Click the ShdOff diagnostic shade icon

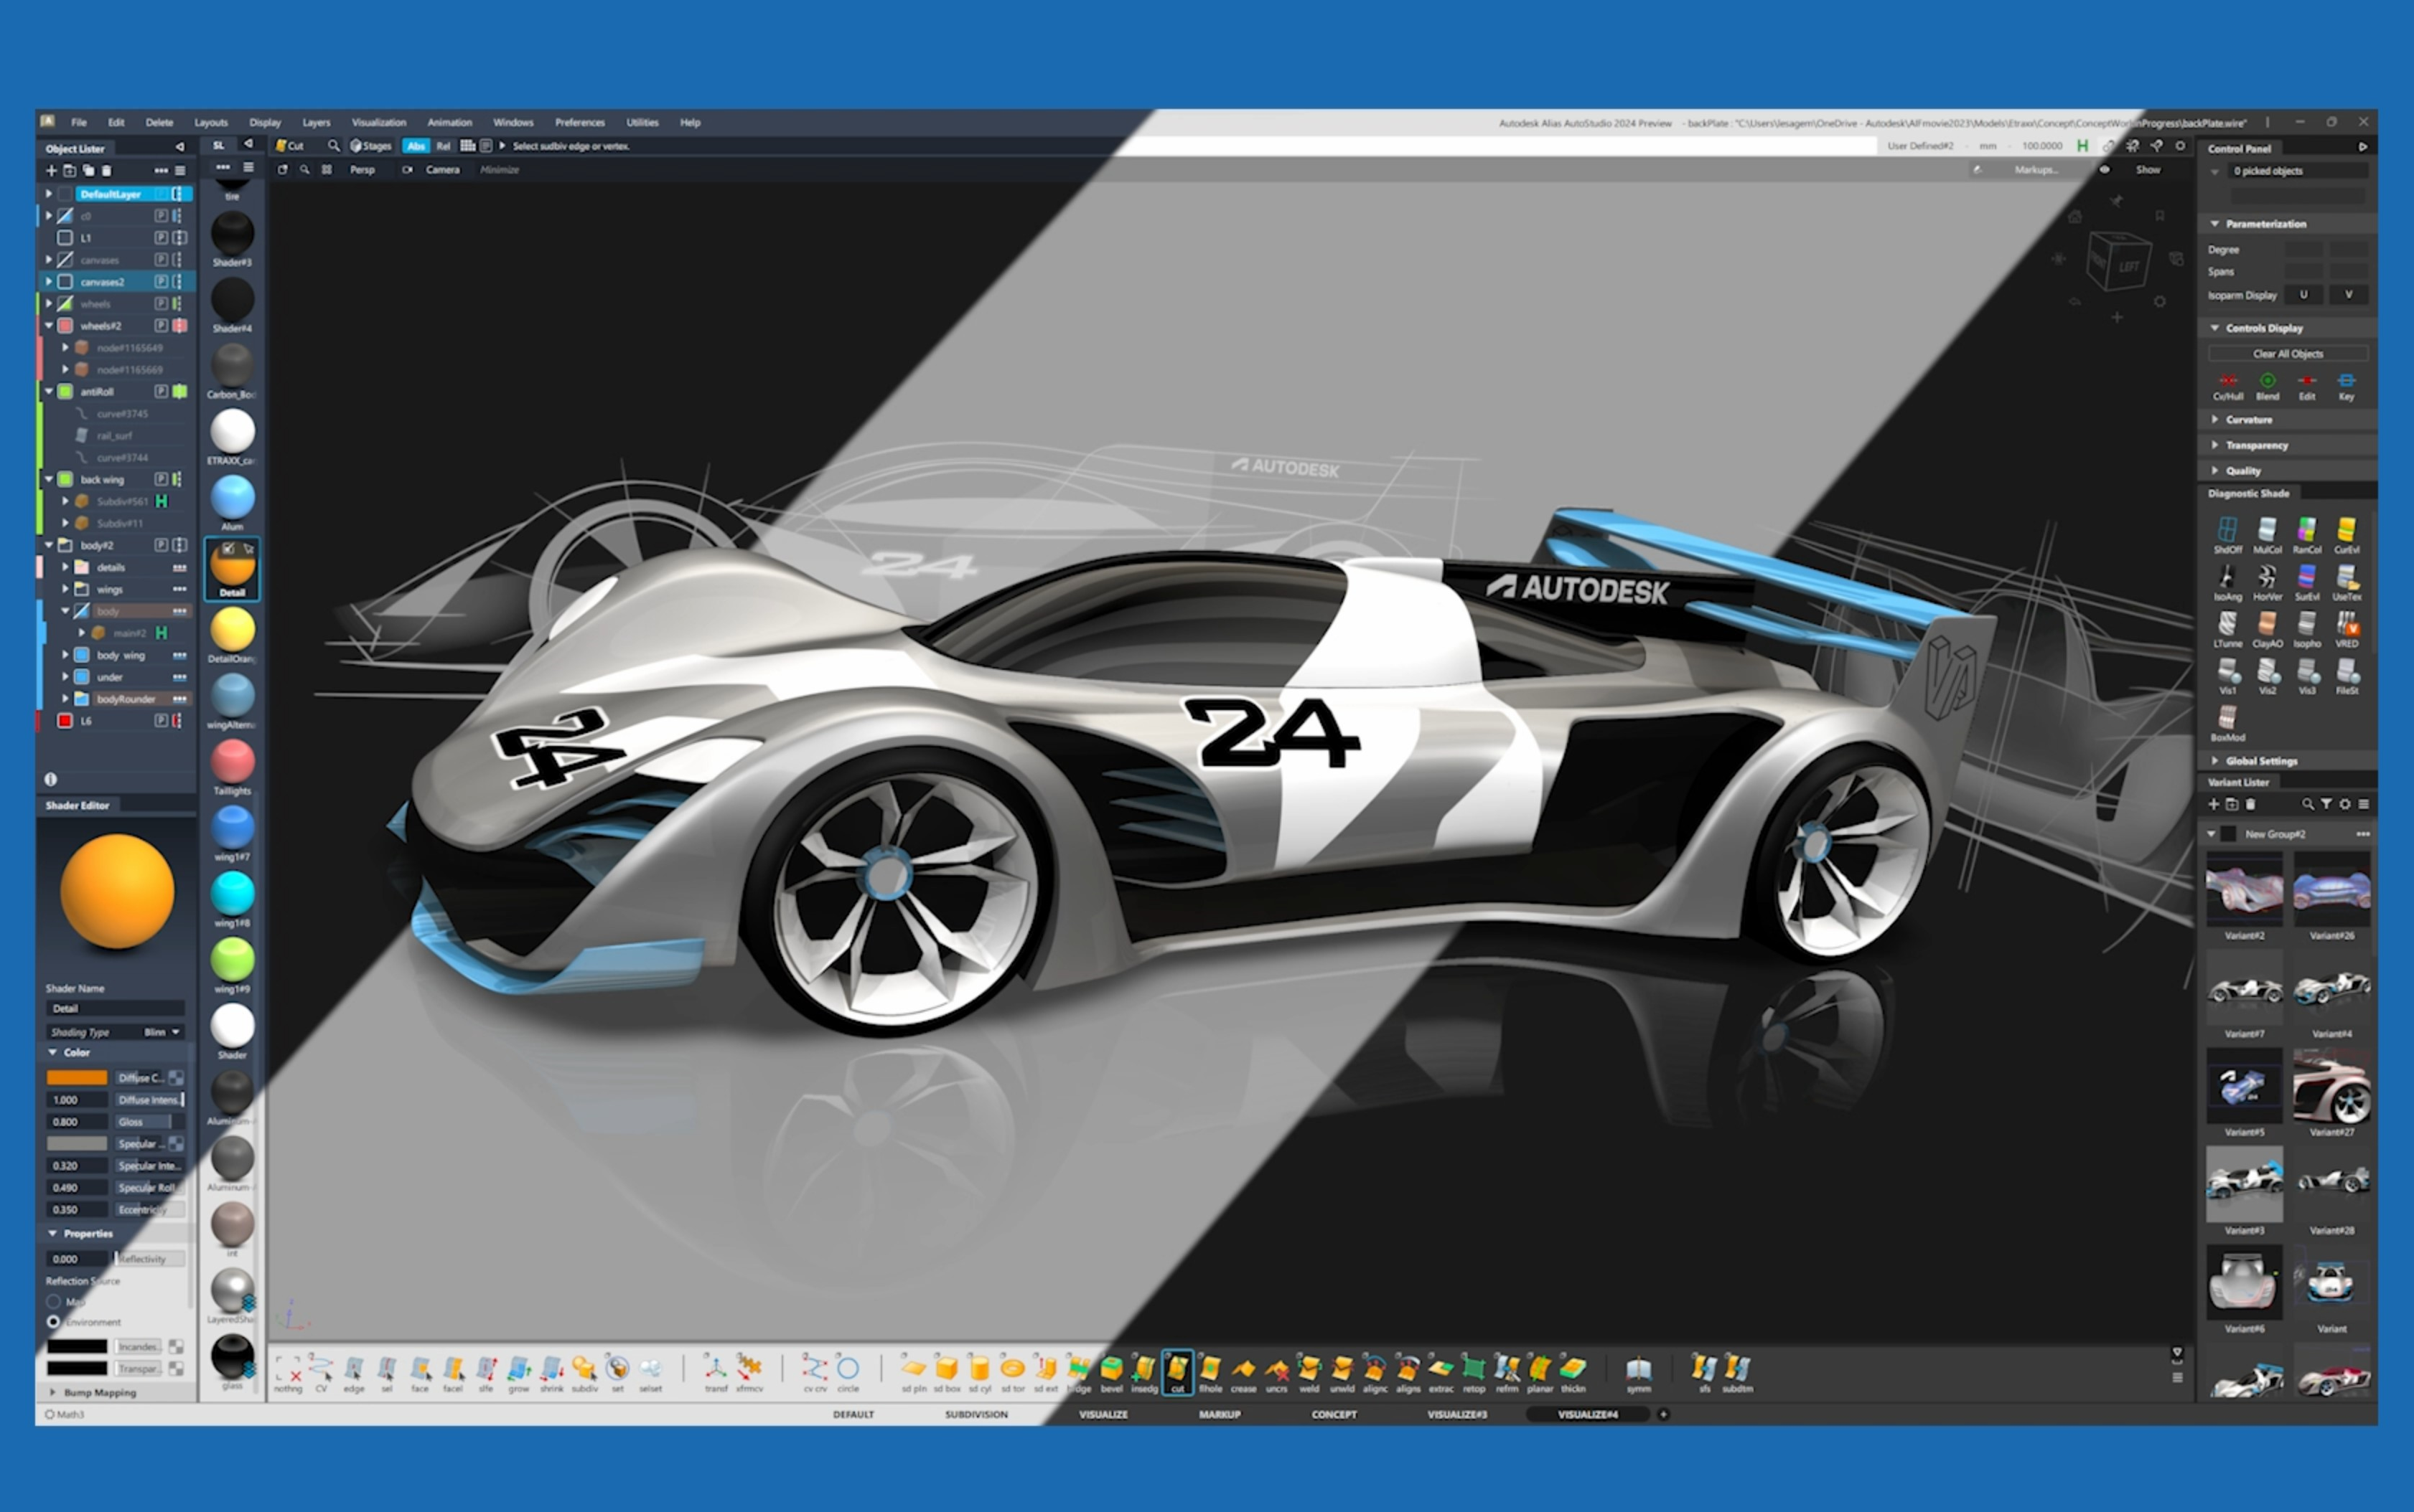(x=2227, y=535)
